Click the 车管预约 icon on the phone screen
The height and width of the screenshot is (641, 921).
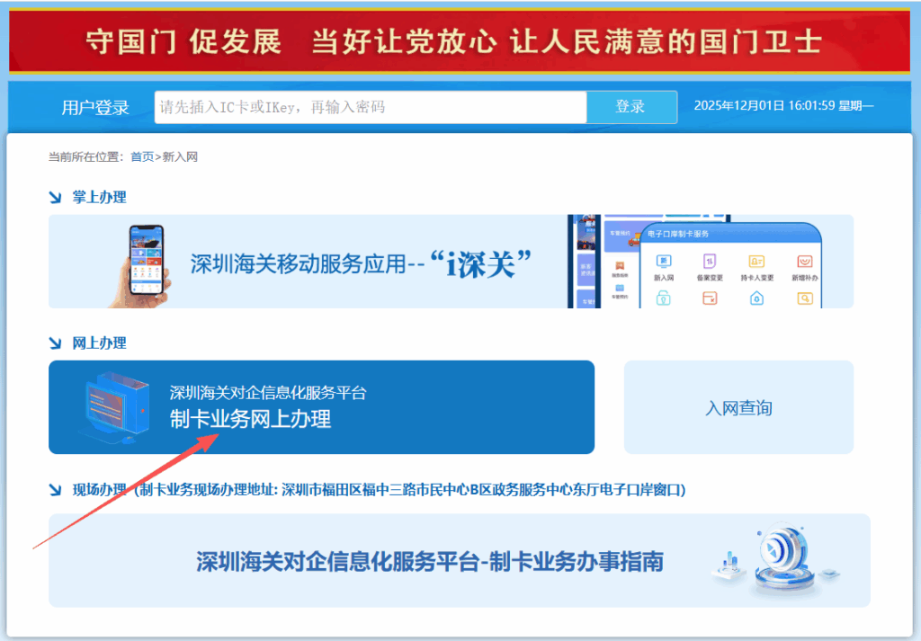click(x=619, y=288)
